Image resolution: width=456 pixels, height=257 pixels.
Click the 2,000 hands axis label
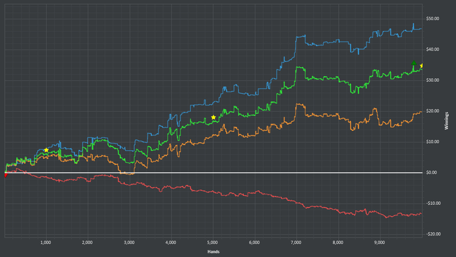pos(87,243)
